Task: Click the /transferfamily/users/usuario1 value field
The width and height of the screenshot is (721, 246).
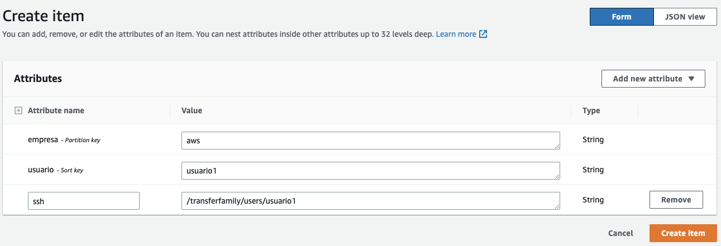Action: pos(370,201)
